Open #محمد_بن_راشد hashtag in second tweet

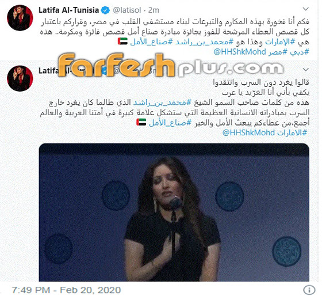pos(162,103)
